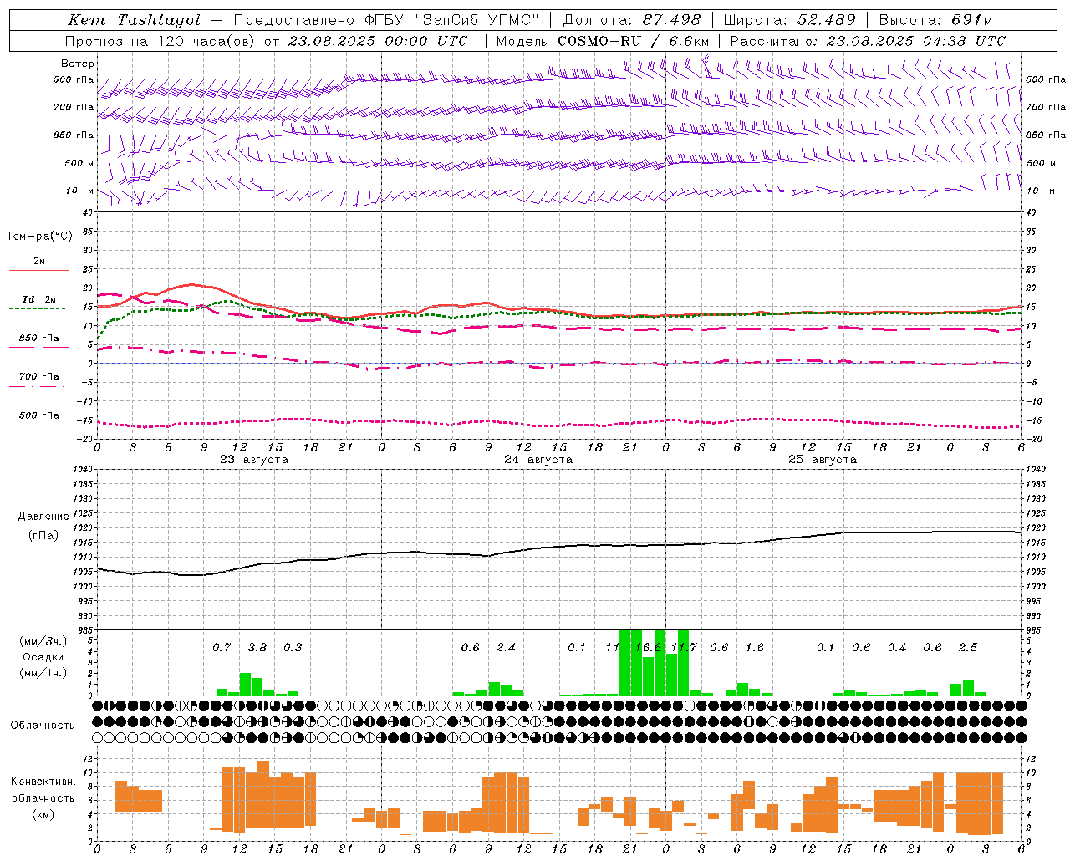Click the 0.7 precipitation value

click(222, 647)
